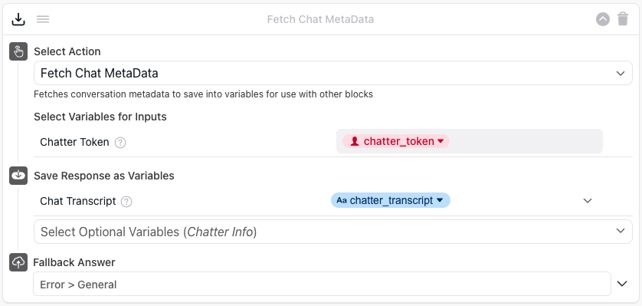This screenshot has height=306, width=642.
Task: Click the hand pointer Select Action icon
Action: 18,51
